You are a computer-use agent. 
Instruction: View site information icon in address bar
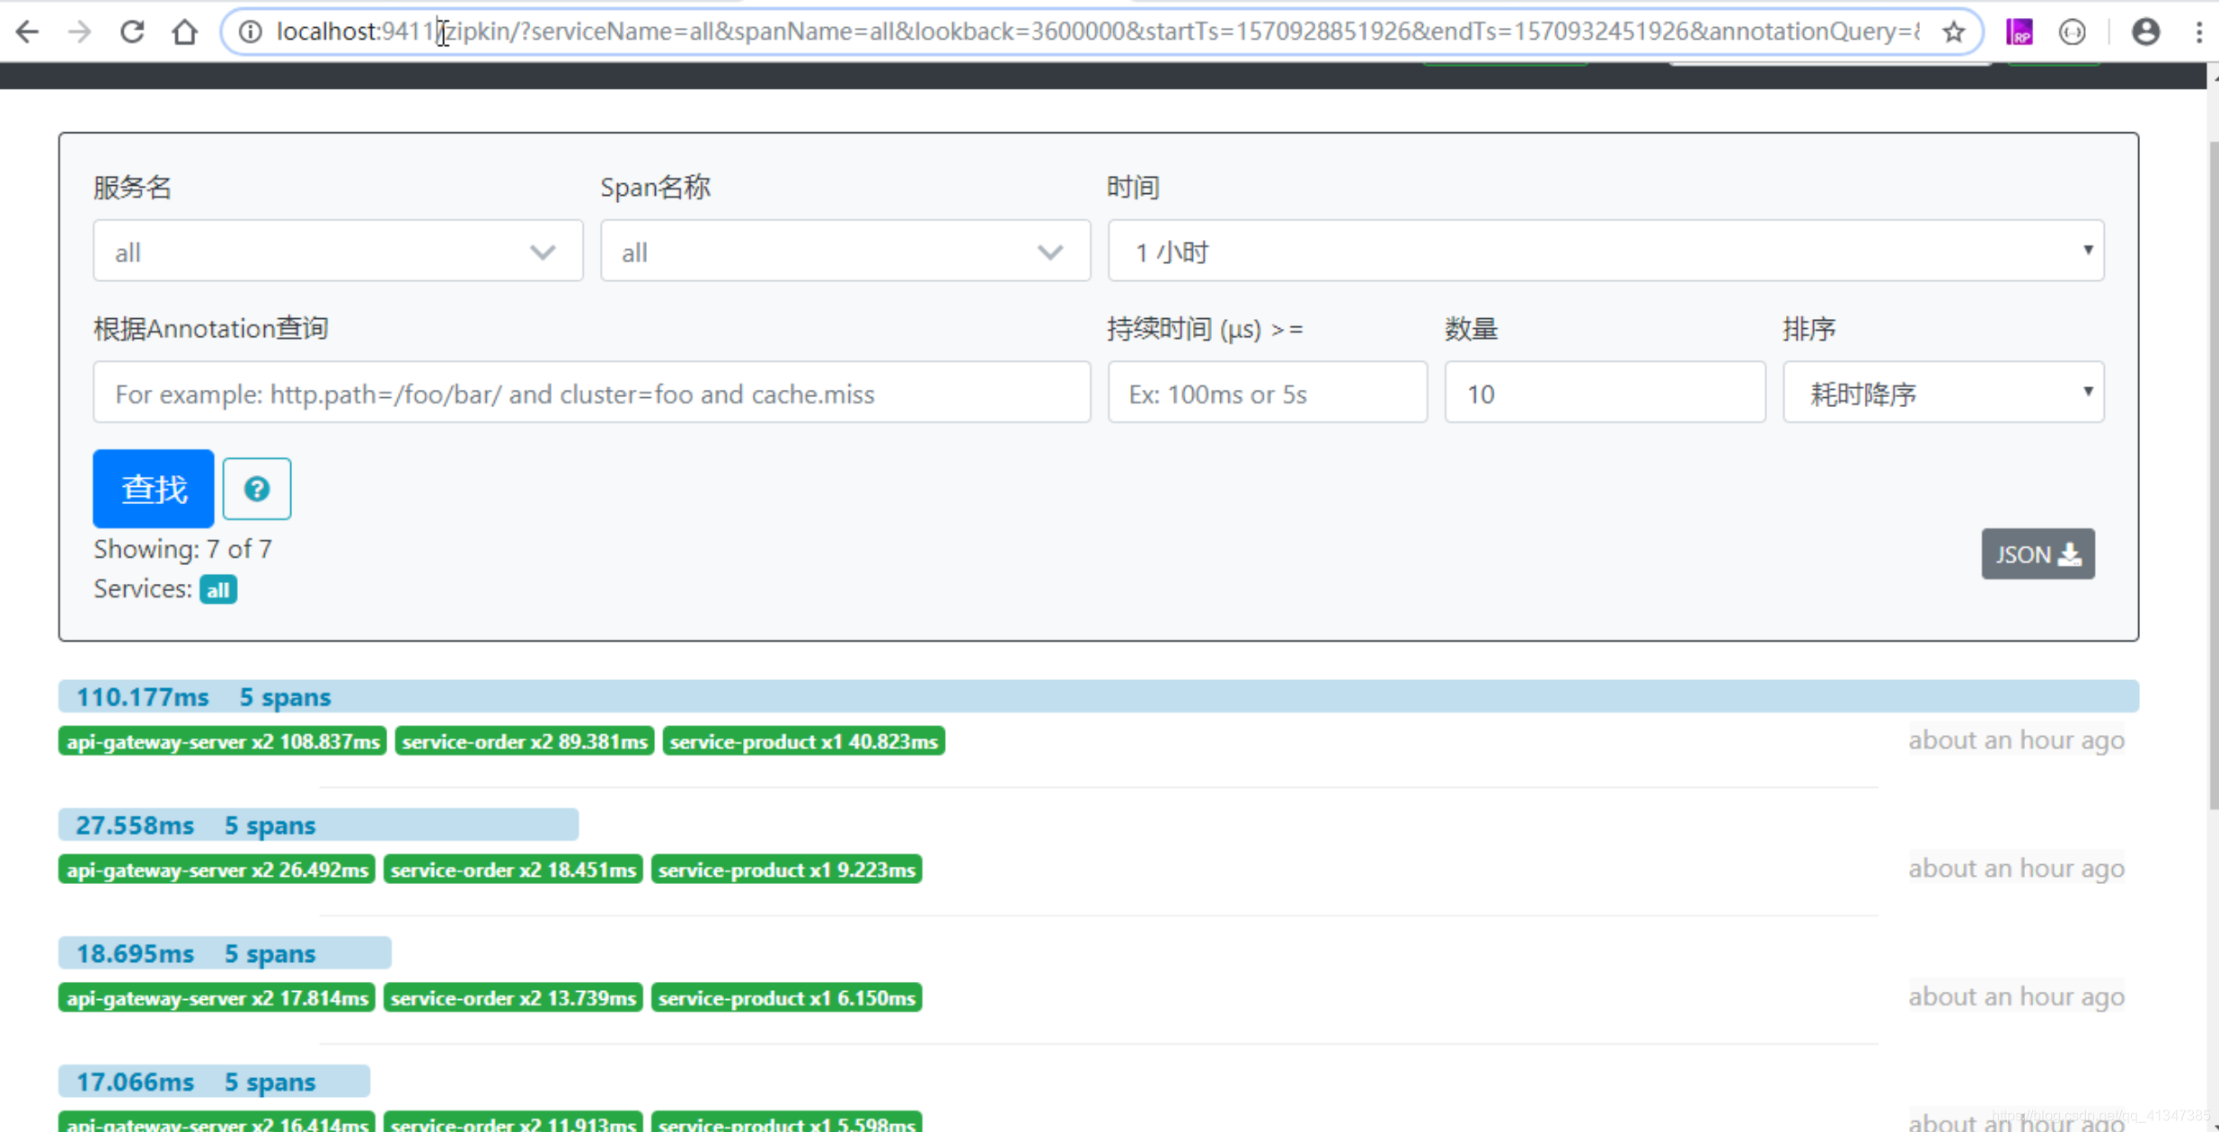(251, 32)
